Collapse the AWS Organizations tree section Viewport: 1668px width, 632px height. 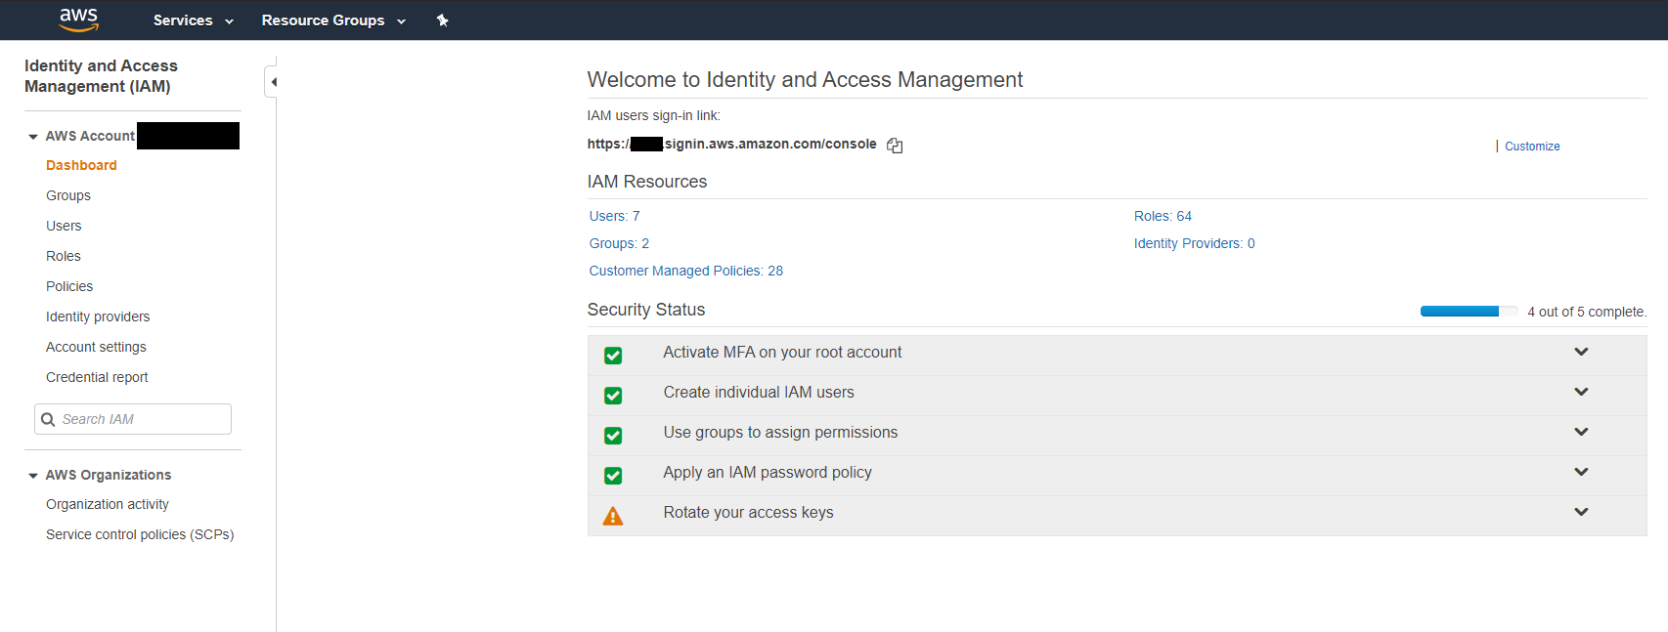33,476
